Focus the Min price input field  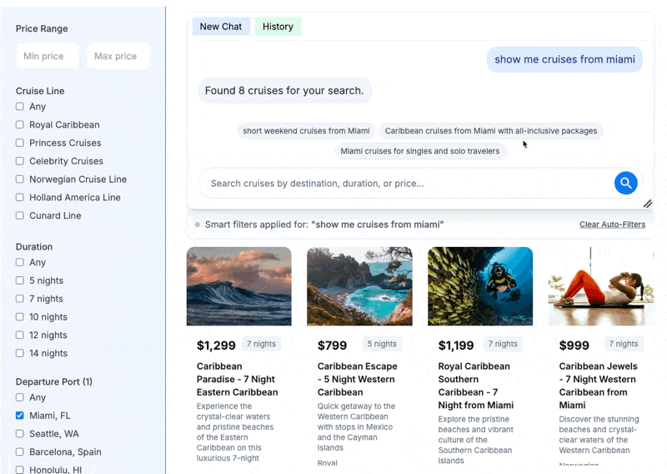(x=48, y=56)
